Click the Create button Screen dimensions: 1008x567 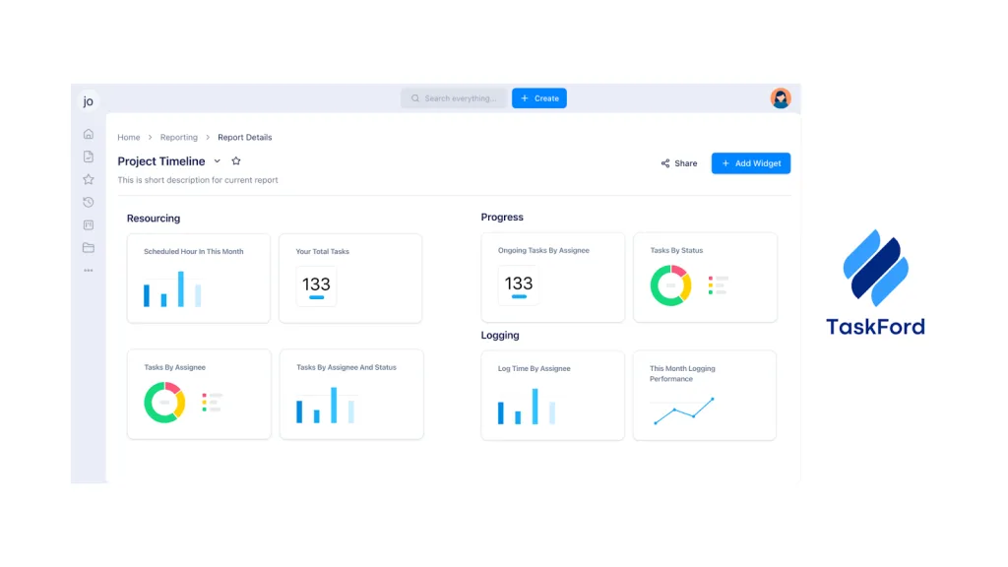pos(539,98)
